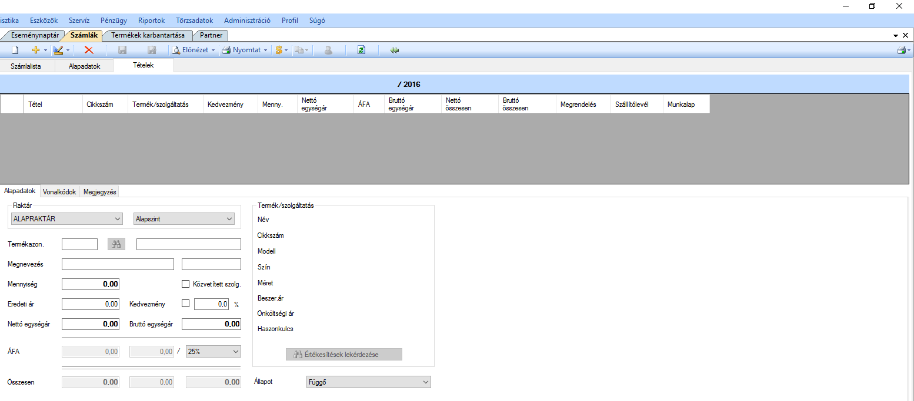Click the orange dollar sign icon
The image size is (914, 401).
click(279, 50)
